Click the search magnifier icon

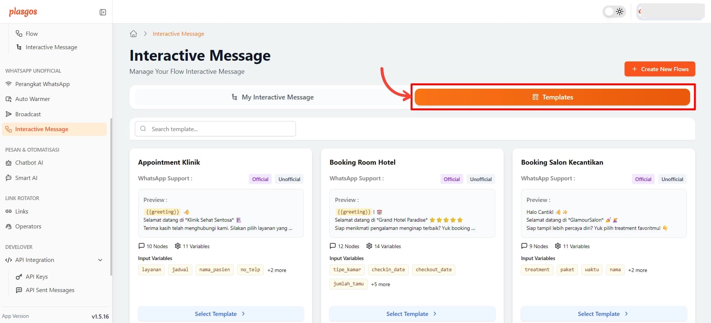coord(143,129)
